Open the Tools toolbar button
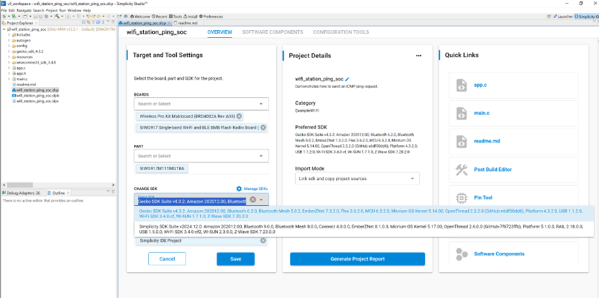599x298 pixels. [175, 17]
